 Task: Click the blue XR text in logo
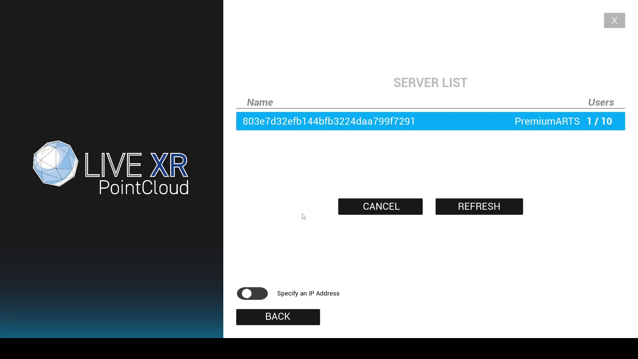pos(169,165)
